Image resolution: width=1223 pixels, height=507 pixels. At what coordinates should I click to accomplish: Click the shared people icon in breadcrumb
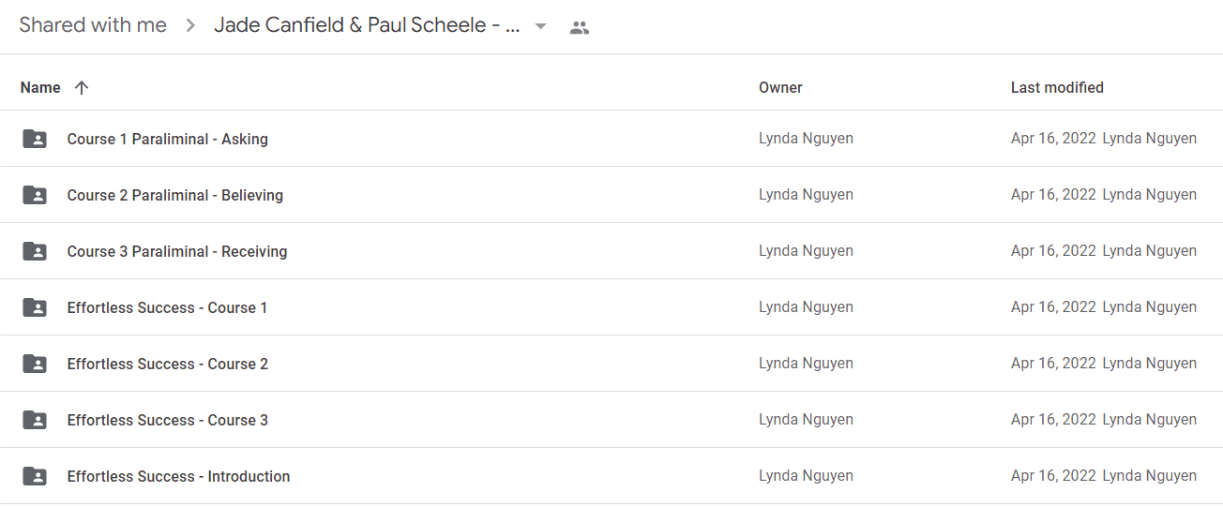[x=580, y=27]
